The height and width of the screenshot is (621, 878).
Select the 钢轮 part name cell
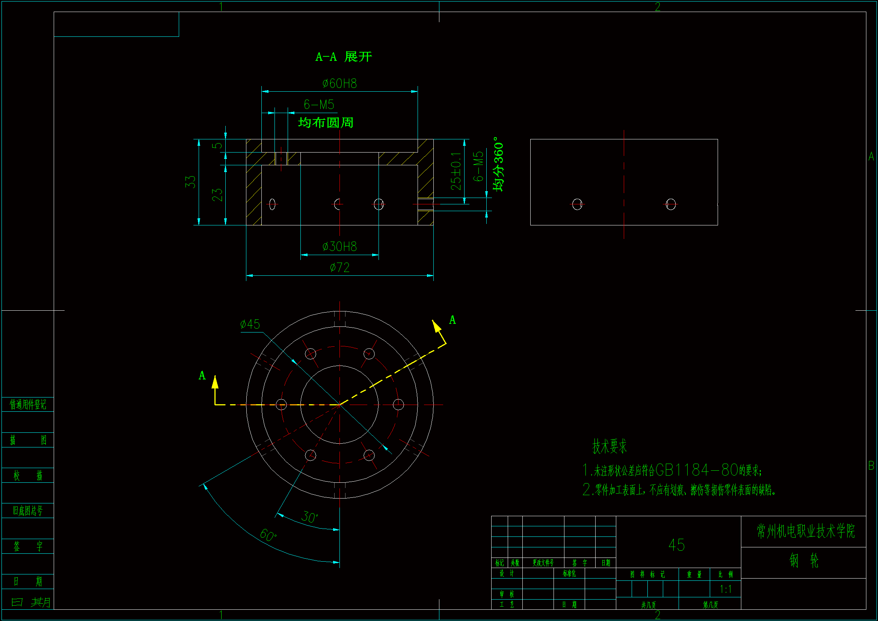click(x=803, y=561)
